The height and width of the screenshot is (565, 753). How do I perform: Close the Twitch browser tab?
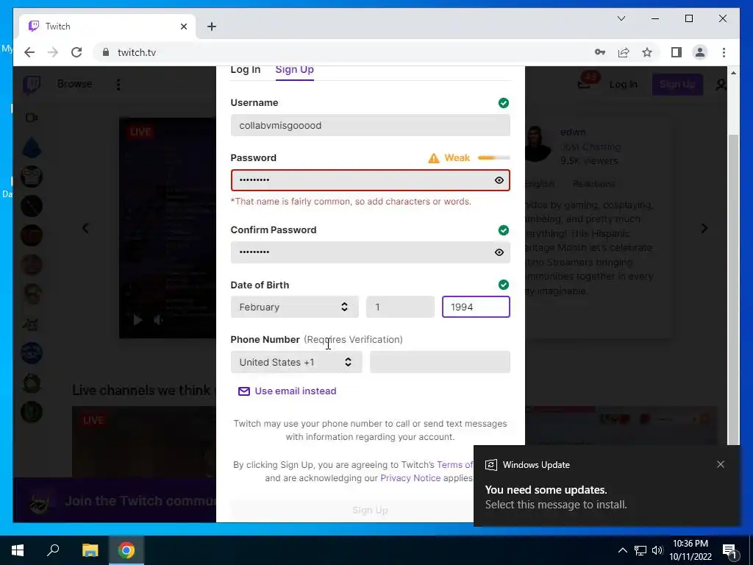coord(183,26)
